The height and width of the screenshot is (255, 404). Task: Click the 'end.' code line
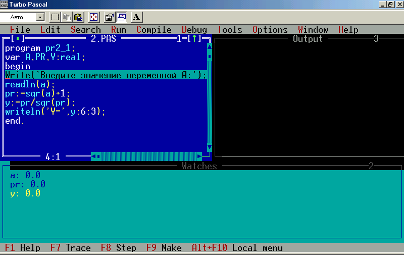point(15,121)
